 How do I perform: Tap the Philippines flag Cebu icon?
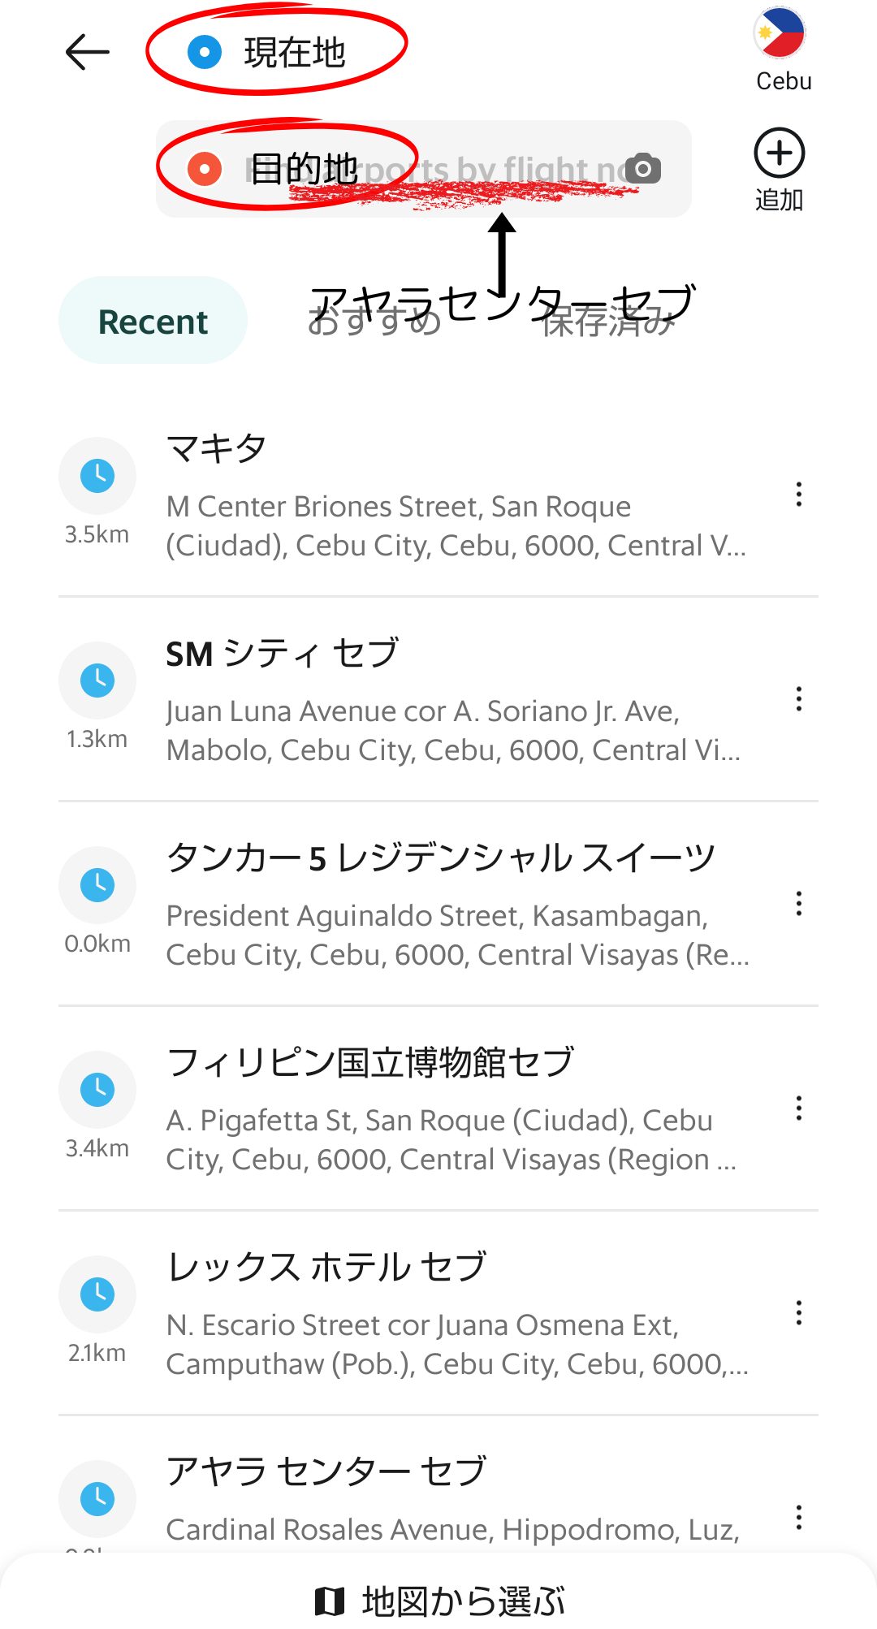pos(780,34)
